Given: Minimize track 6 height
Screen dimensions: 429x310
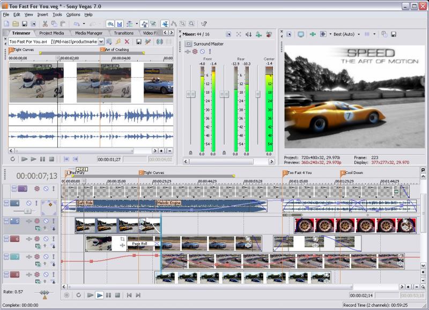Looking at the screenshot, I should point(6,237).
